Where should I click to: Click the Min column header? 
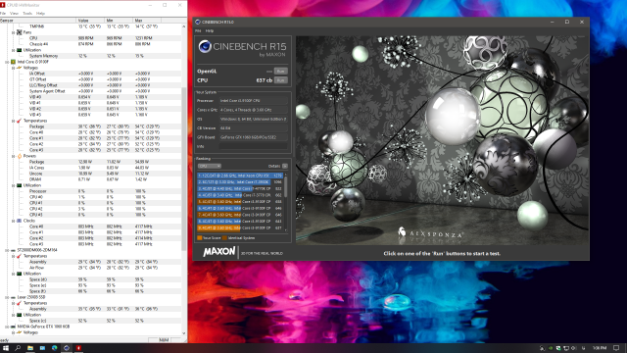pyautogui.click(x=119, y=20)
